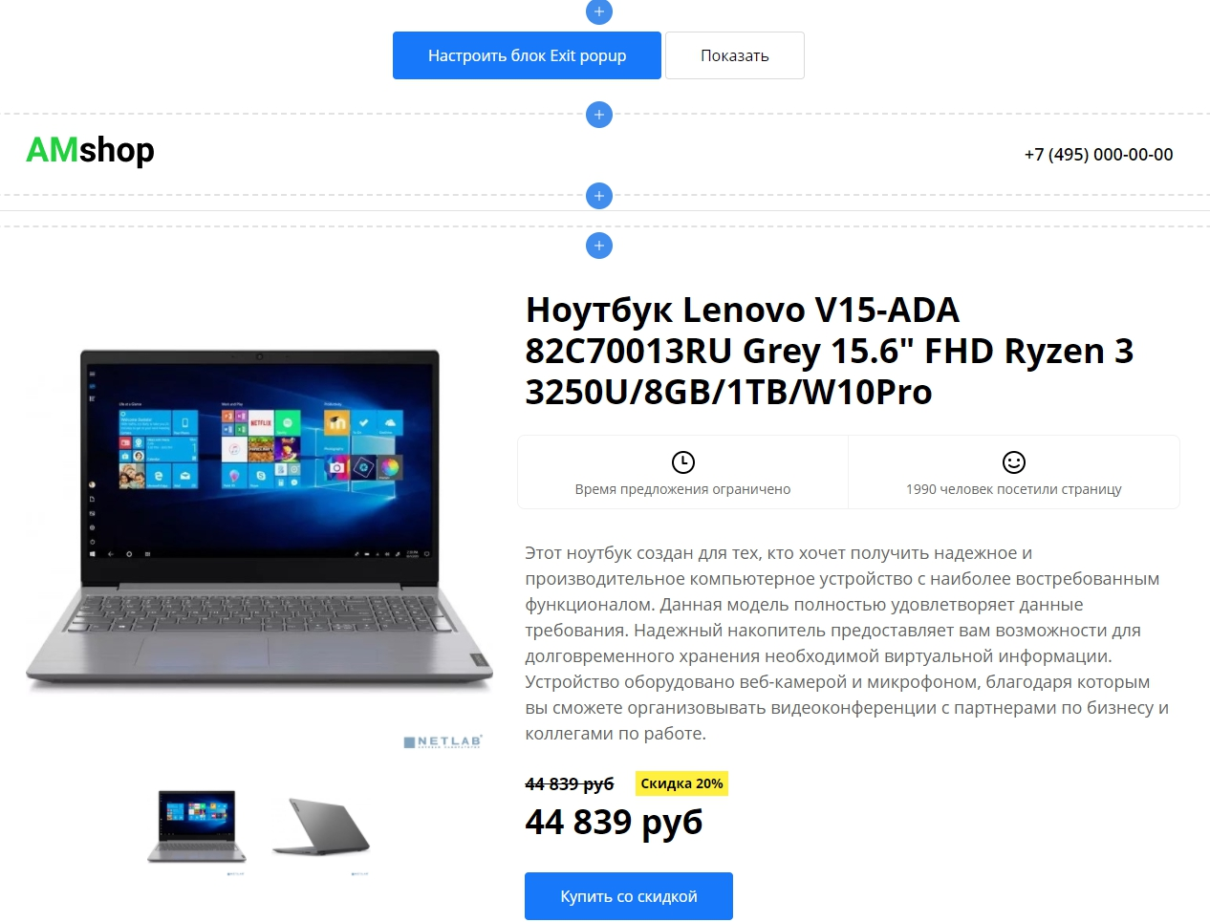This screenshot has height=922, width=1210.
Task: Click the smiley face visitors icon
Action: [1014, 462]
